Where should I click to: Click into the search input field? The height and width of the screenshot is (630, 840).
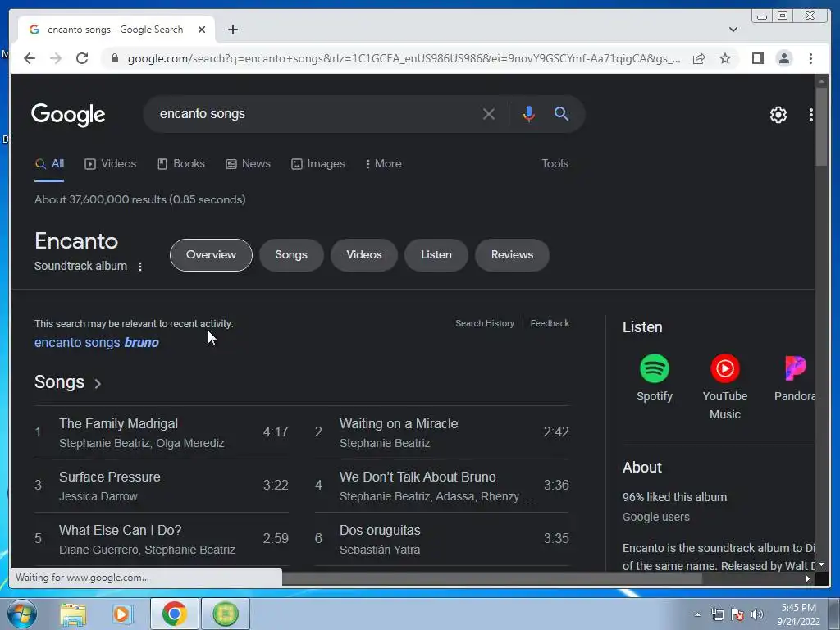point(316,113)
